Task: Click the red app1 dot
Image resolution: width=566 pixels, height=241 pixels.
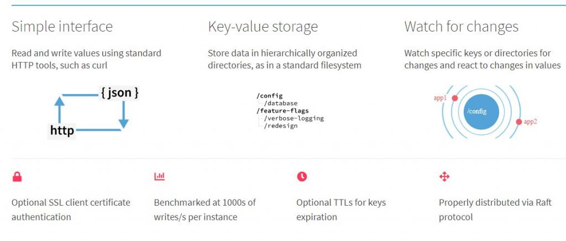Action: [455, 98]
